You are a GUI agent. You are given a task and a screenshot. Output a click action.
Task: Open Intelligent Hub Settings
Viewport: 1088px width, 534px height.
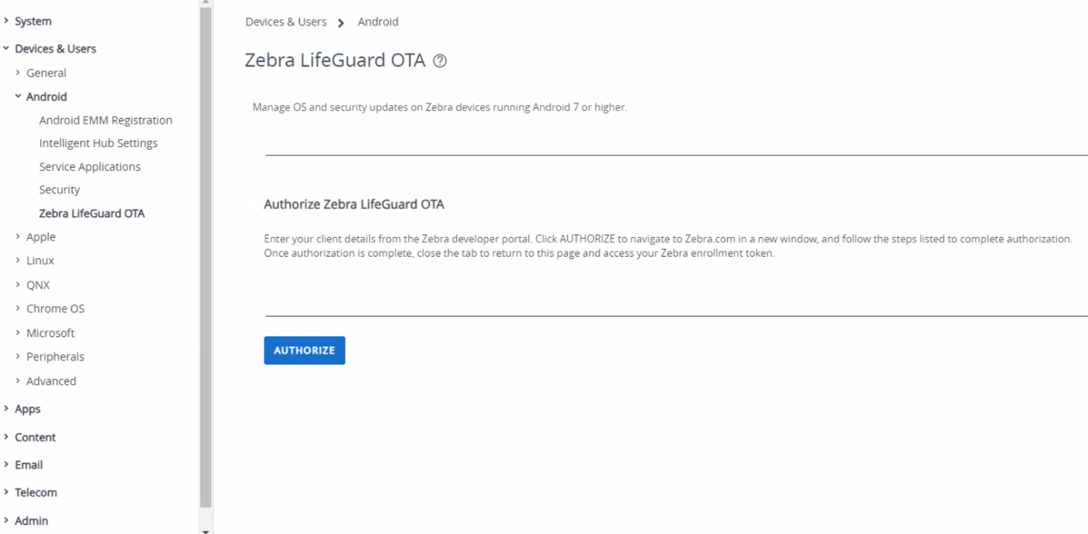pyautogui.click(x=97, y=143)
